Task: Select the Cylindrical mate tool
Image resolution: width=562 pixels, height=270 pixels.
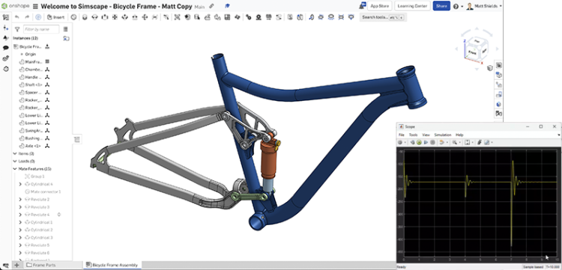Action: (x=124, y=17)
